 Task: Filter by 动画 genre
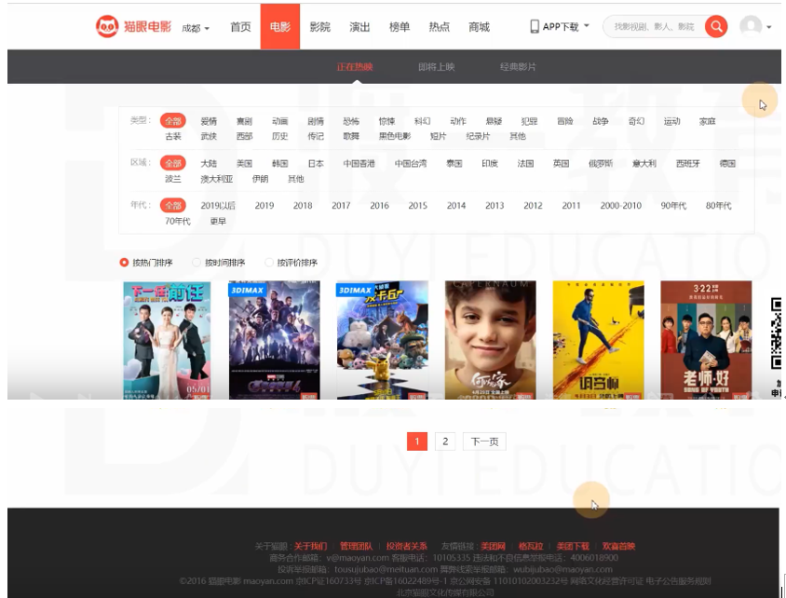(x=279, y=121)
